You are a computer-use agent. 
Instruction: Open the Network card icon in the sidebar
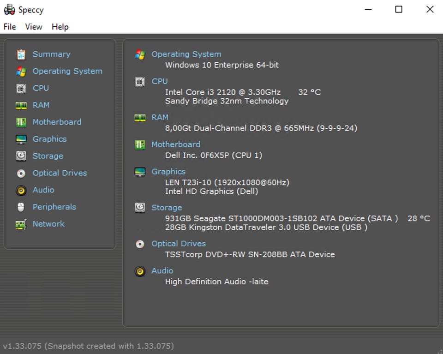tap(21, 224)
